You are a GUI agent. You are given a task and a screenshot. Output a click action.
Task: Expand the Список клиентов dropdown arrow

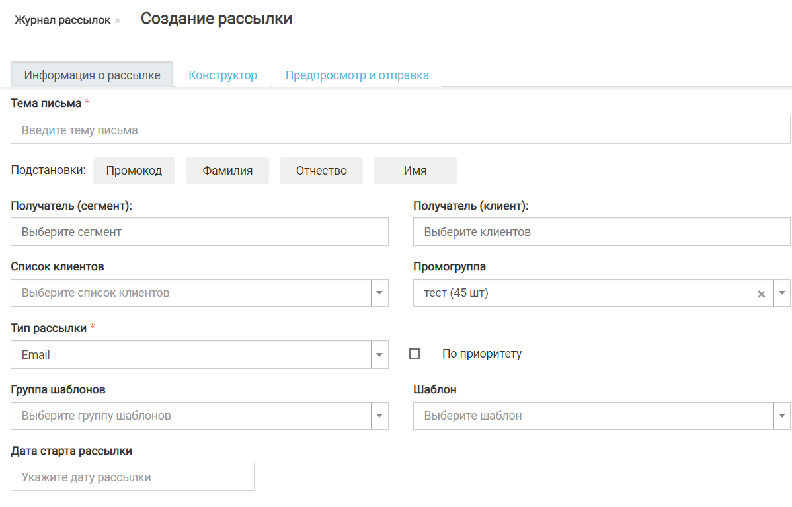click(x=379, y=293)
